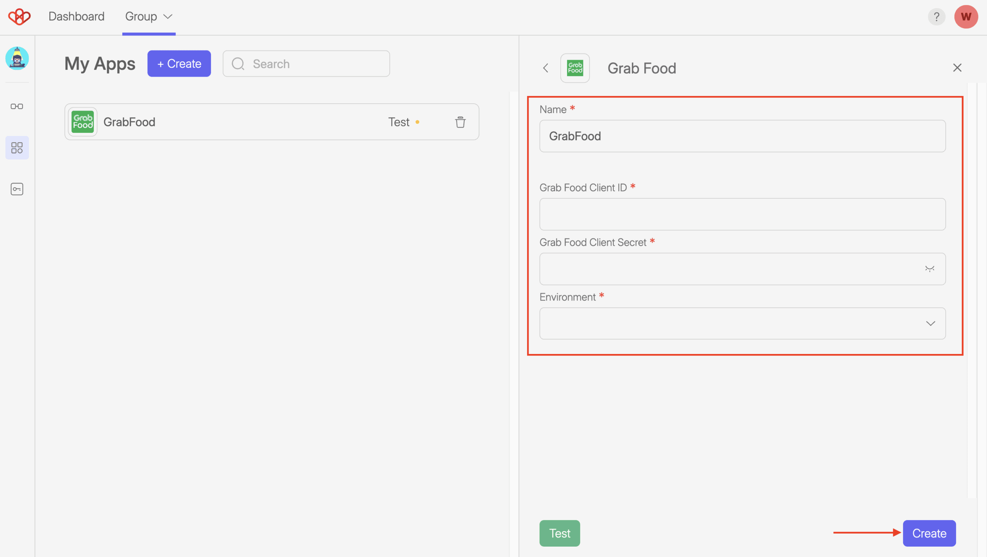Edit the Name field containing GrabFood
987x557 pixels.
[x=743, y=136]
